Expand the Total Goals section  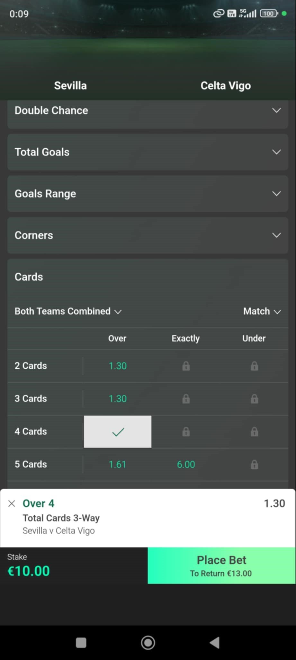pyautogui.click(x=148, y=152)
